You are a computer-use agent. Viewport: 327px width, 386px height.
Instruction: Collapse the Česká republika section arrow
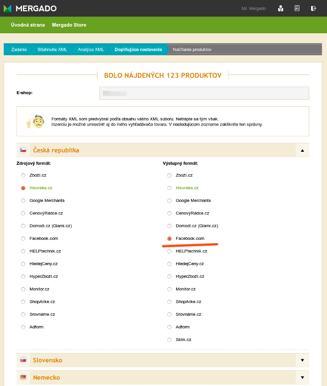tap(302, 150)
